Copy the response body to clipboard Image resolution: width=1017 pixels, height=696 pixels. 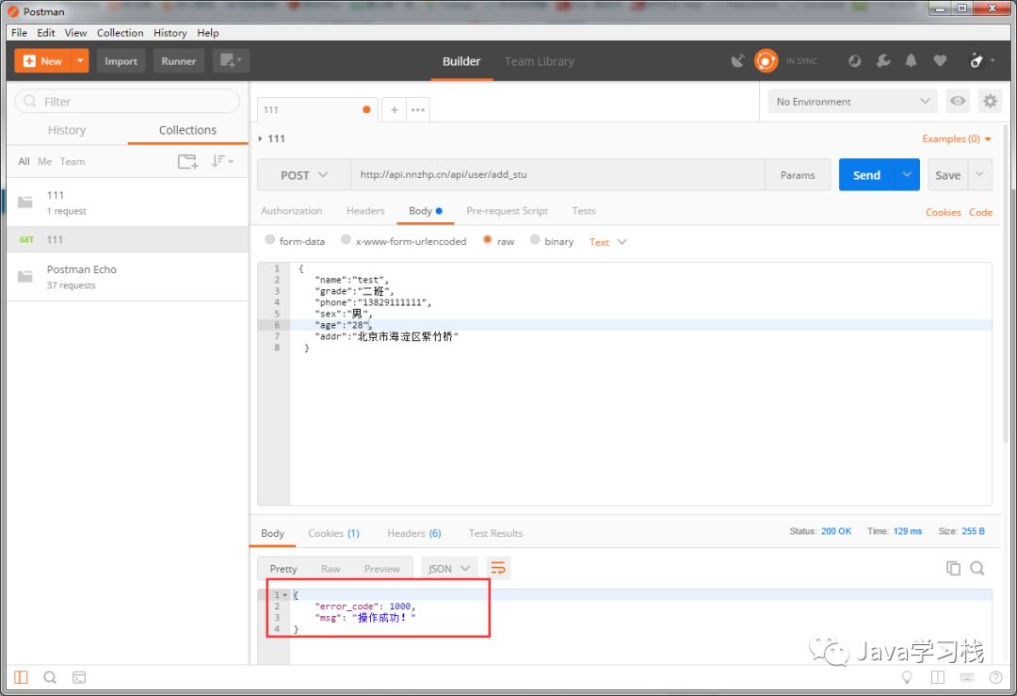click(x=953, y=568)
